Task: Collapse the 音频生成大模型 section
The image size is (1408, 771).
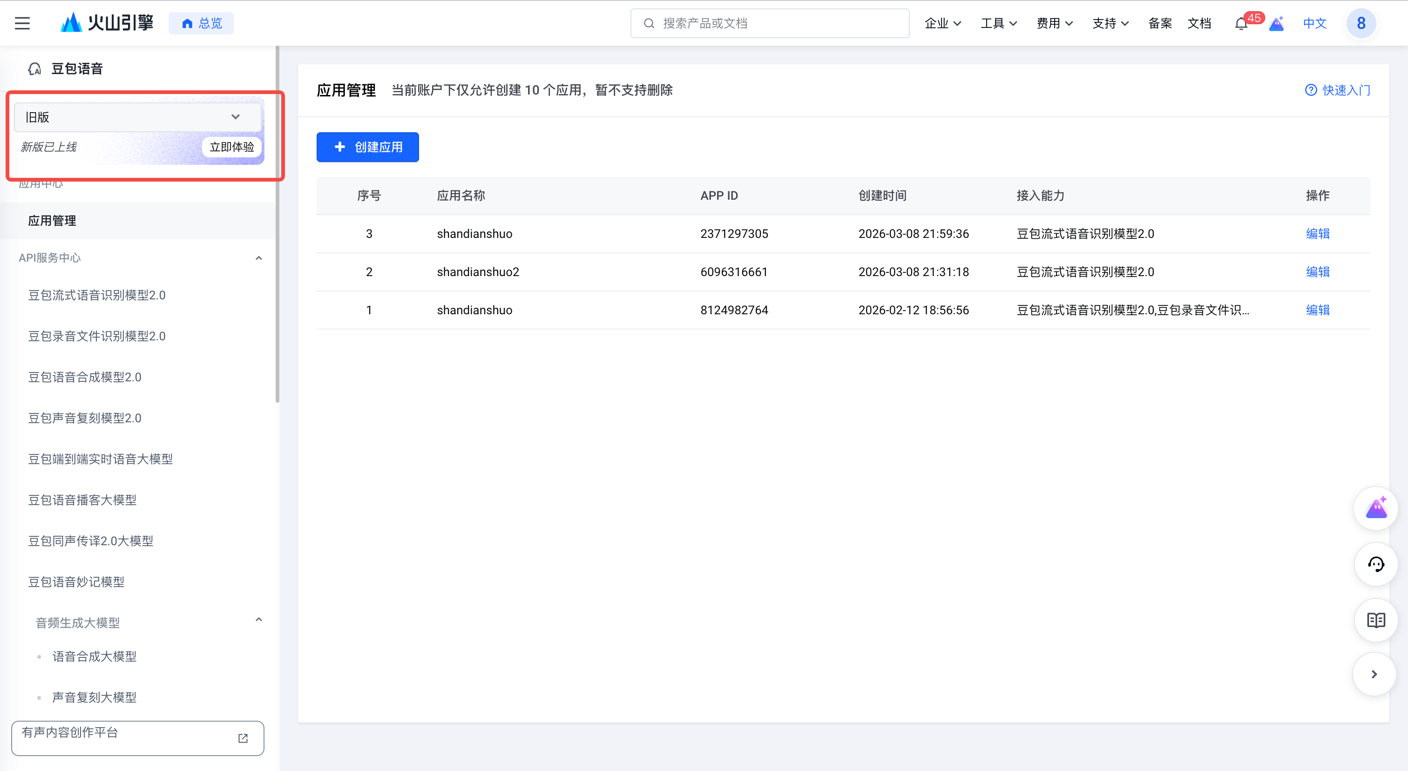Action: pos(258,619)
